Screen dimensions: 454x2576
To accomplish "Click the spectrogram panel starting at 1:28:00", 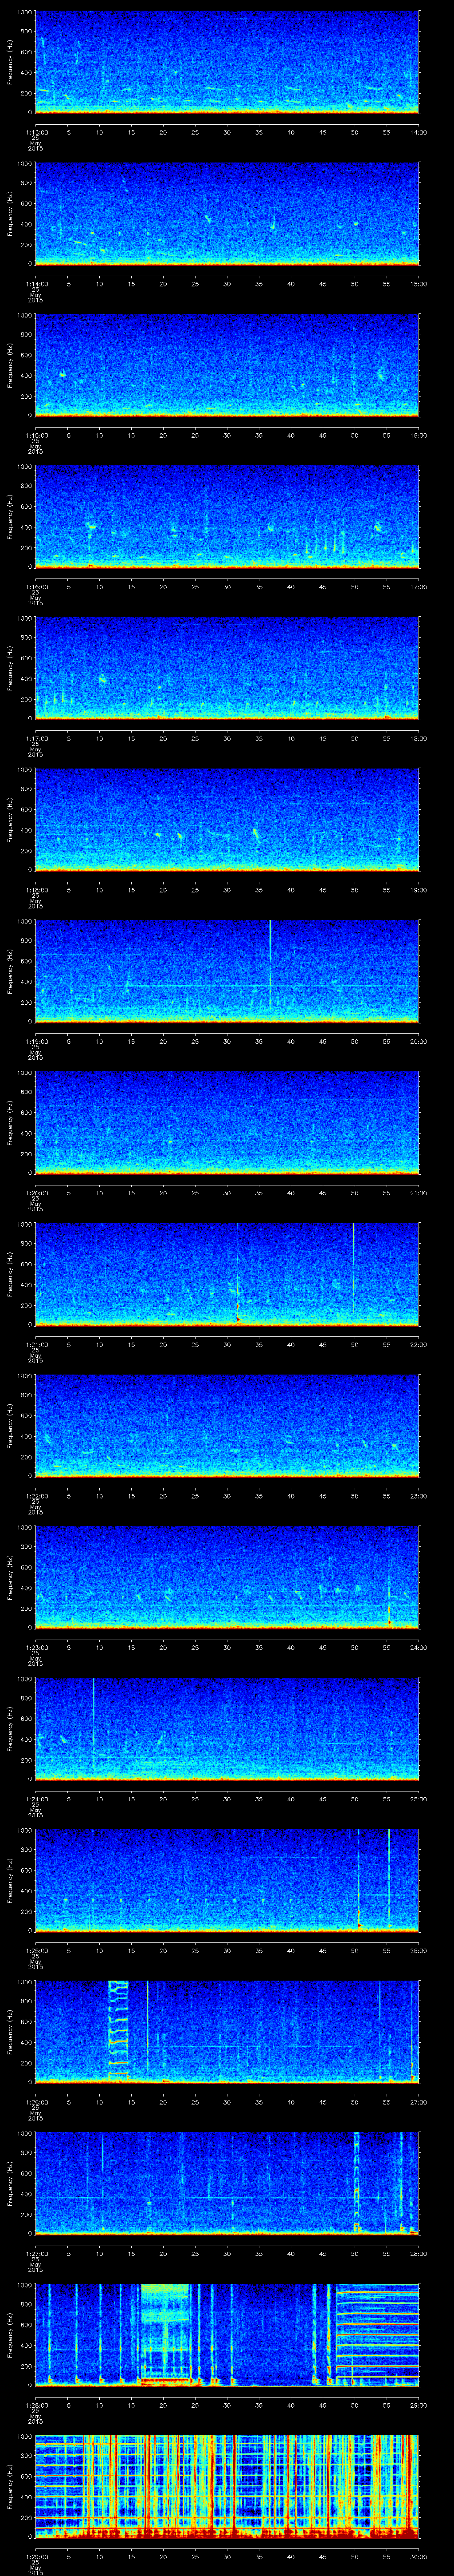I will [227, 2335].
